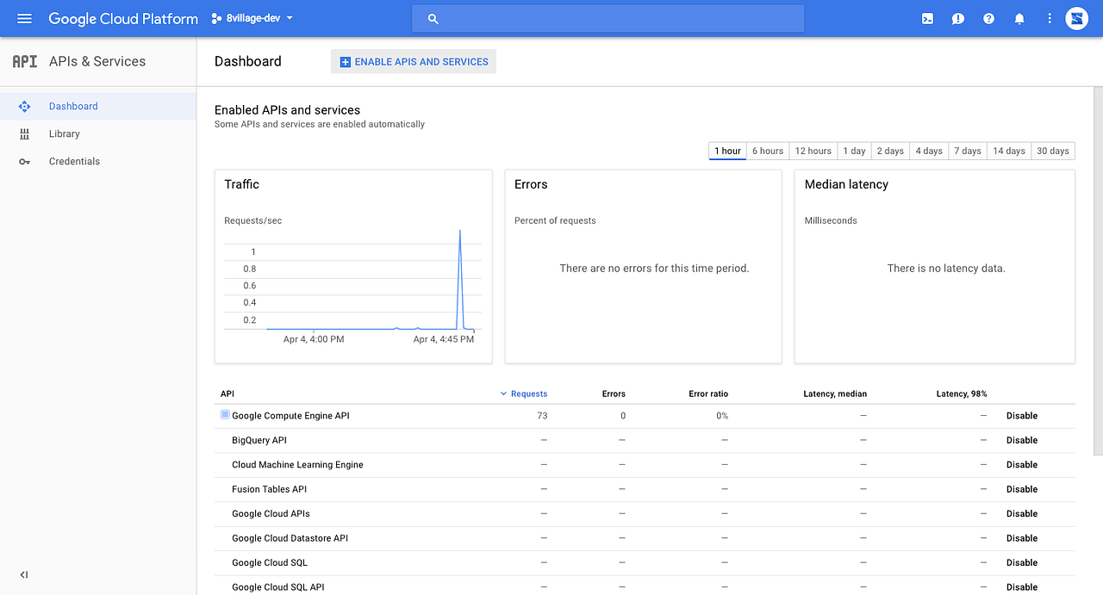Change sort order via Requests column arrow
Viewport: 1103px width, 595px height.
pyautogui.click(x=503, y=394)
